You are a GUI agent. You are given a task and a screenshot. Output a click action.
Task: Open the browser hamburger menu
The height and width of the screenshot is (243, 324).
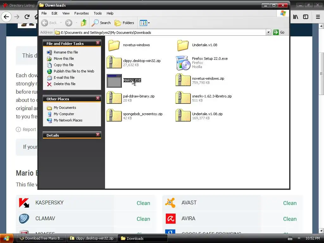pos(318,17)
